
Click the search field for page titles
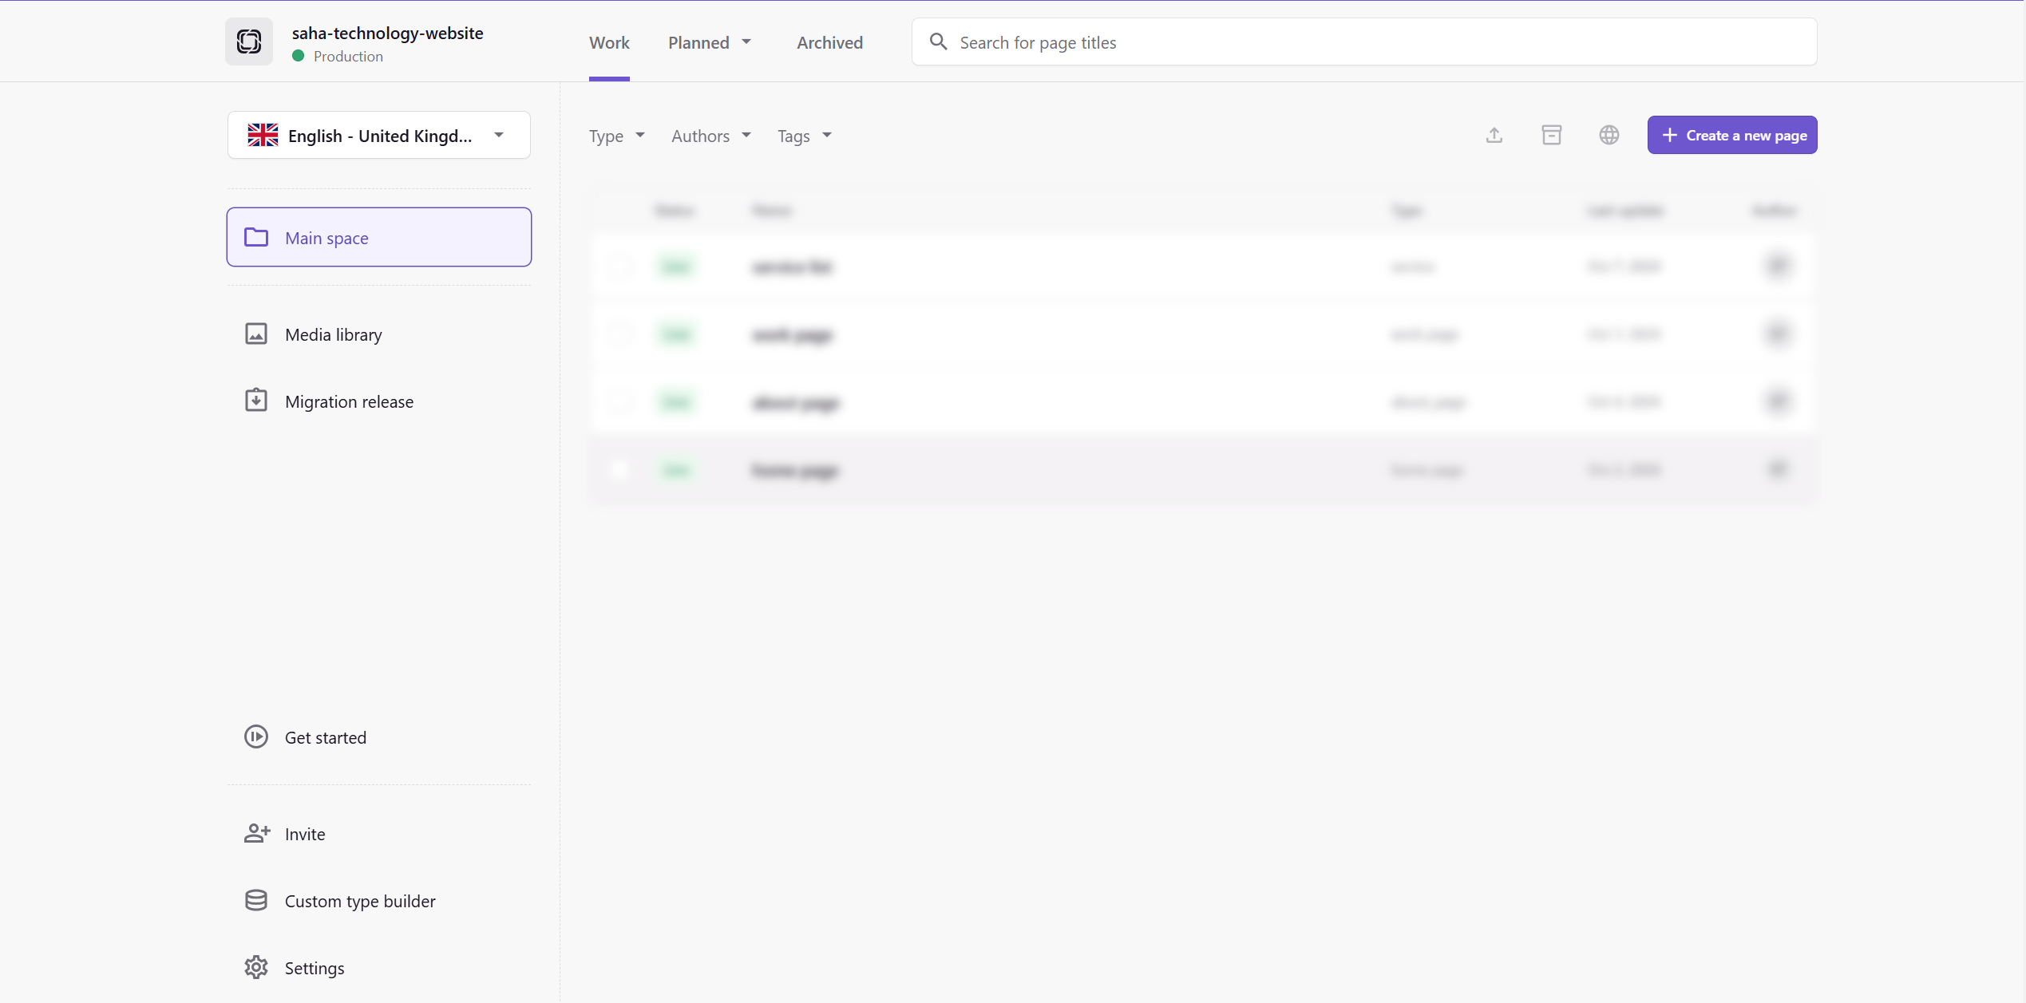pos(1357,42)
